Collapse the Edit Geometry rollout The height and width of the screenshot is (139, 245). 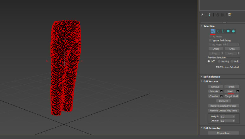(x=202, y=128)
